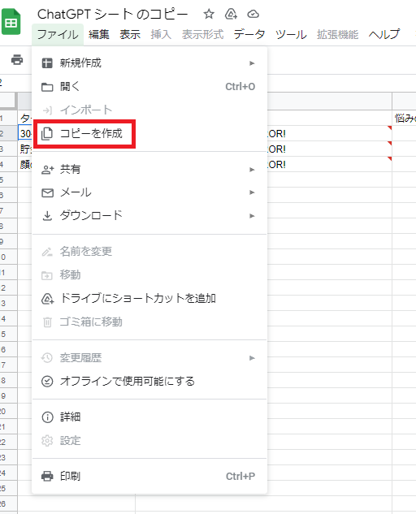The width and height of the screenshot is (416, 514).
Task: Click the toolbar print icon
Action: tap(17, 60)
